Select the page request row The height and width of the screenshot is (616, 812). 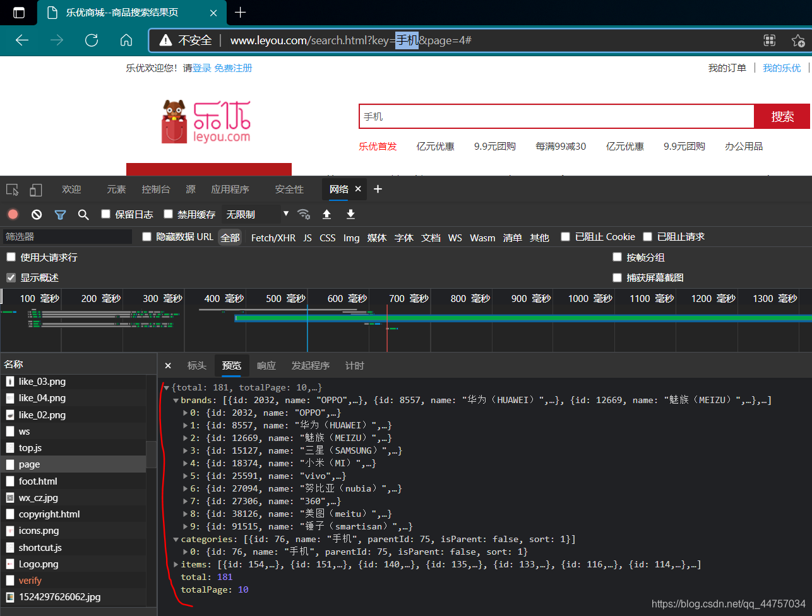73,464
